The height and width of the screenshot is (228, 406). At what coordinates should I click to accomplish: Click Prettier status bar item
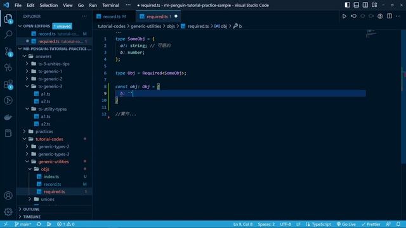(x=370, y=224)
